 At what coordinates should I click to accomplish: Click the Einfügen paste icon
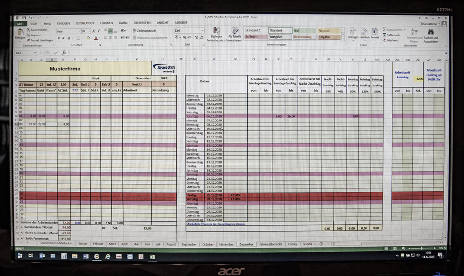(20, 32)
